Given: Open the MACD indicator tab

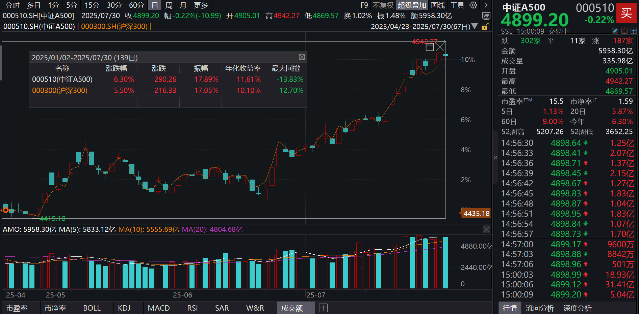Looking at the screenshot, I should pos(159,308).
